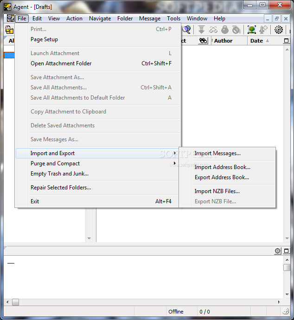Click the Delete Saved Attachments entry

98,125
